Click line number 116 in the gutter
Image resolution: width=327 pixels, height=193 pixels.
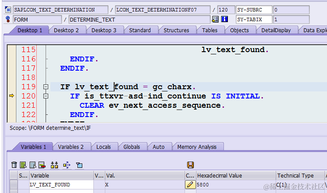(x=29, y=59)
